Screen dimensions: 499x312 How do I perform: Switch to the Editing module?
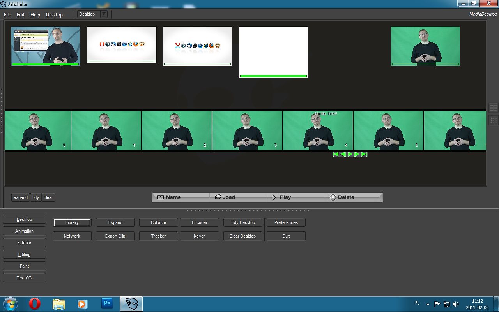(24, 254)
